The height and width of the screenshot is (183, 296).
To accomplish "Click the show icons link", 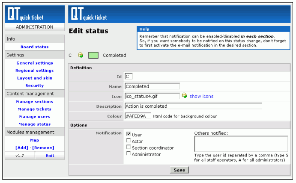I will (x=201, y=96).
